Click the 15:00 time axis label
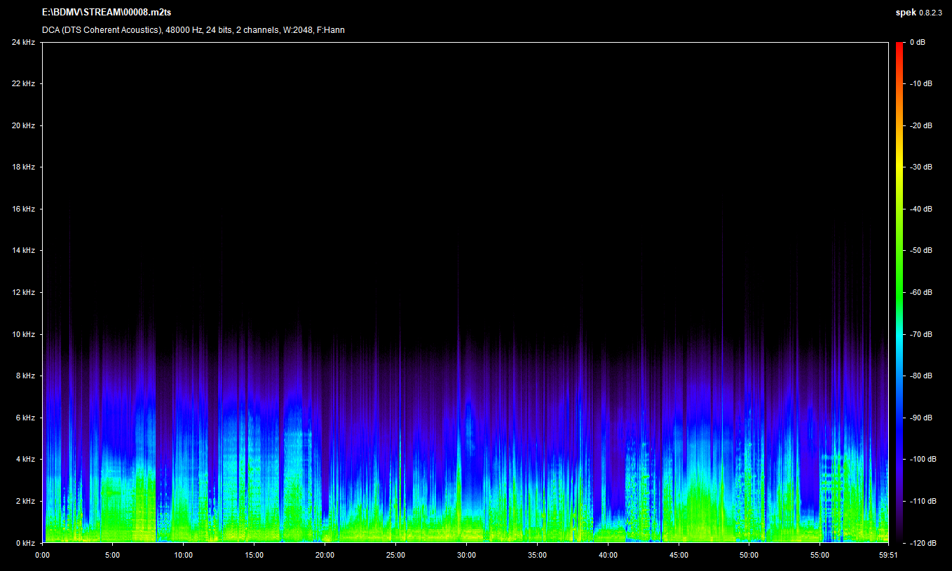Image resolution: width=952 pixels, height=571 pixels. pyautogui.click(x=254, y=555)
